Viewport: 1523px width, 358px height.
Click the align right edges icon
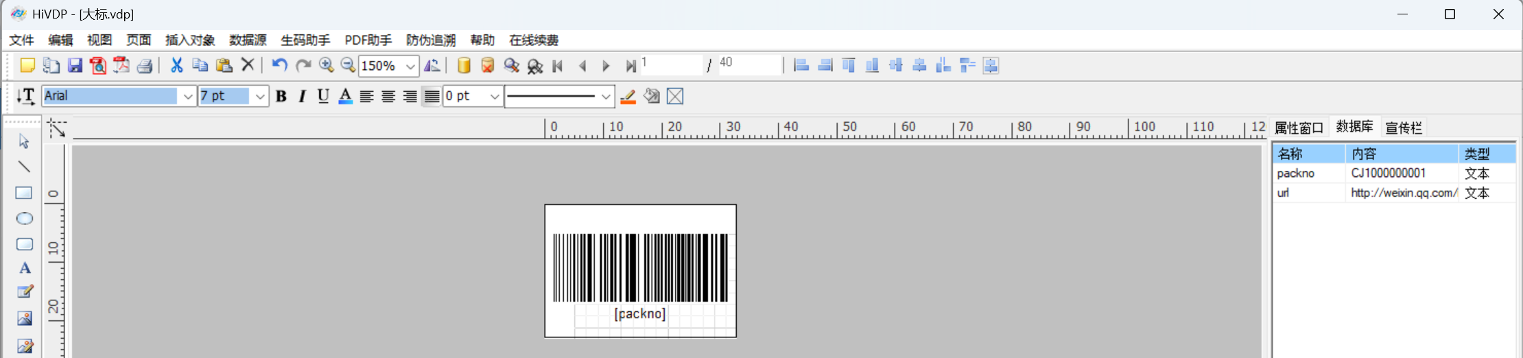point(825,65)
